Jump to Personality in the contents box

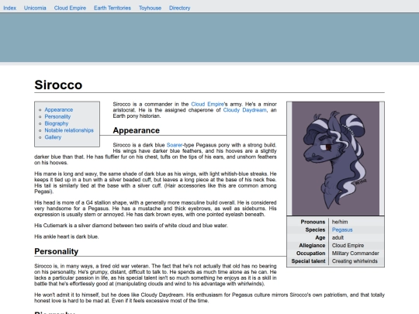pyautogui.click(x=57, y=116)
